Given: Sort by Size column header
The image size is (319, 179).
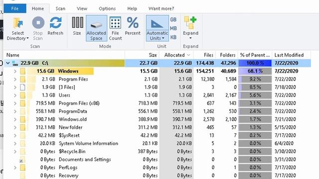Looking at the screenshot, I should tap(142, 55).
